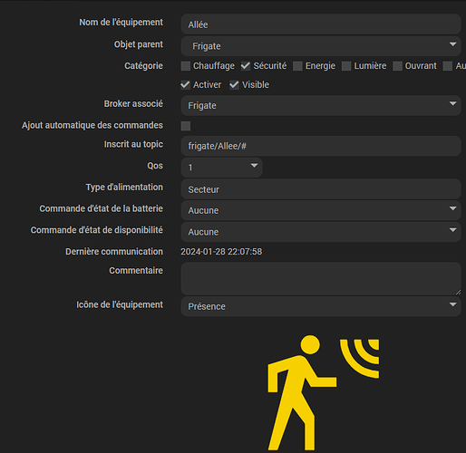
Task: Expand the Broker associé dropdown
Action: (x=321, y=105)
